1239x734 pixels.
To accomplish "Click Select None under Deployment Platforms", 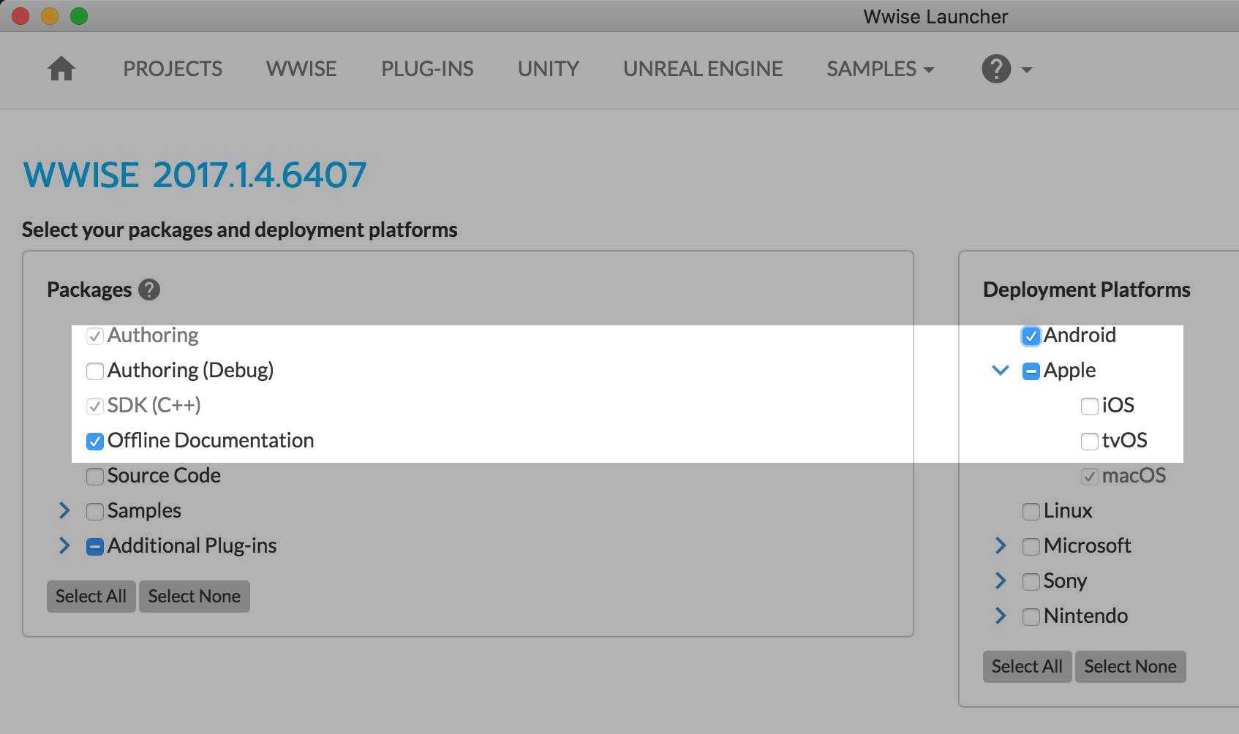I will [1130, 667].
